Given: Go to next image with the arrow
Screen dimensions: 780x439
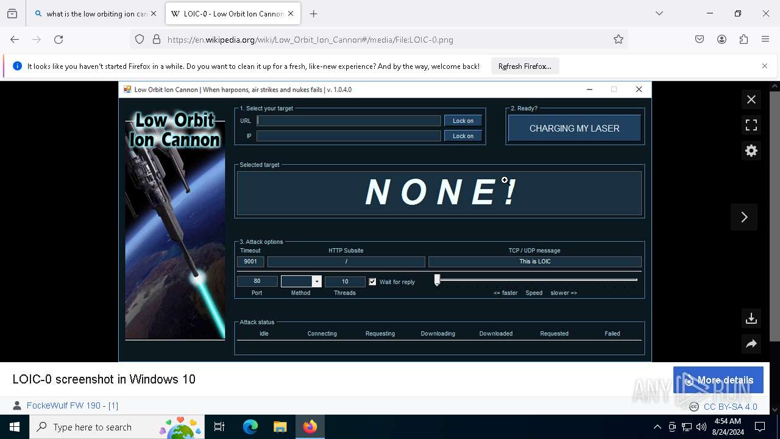Looking at the screenshot, I should point(744,217).
